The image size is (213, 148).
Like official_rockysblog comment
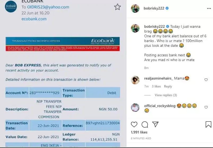click(206, 107)
